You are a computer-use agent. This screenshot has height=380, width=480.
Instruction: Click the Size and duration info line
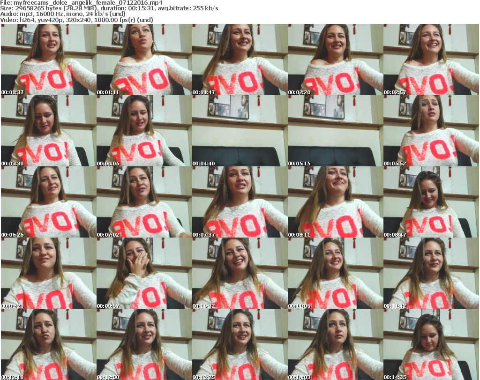click(109, 8)
